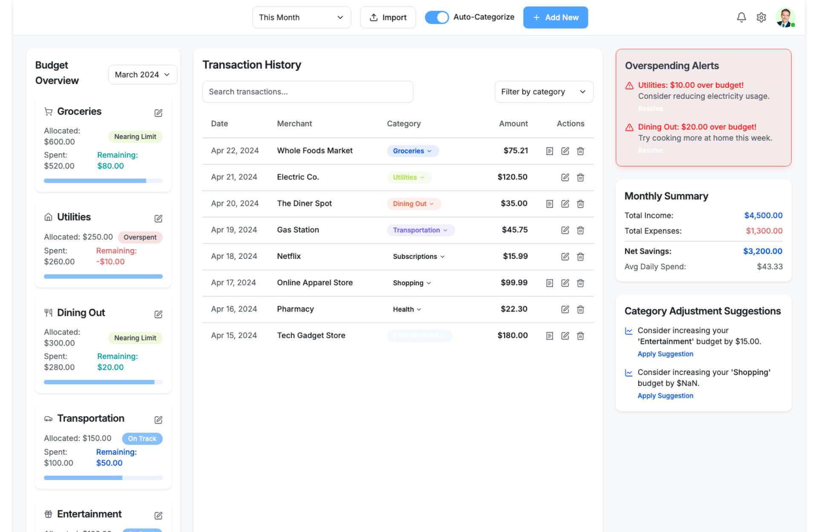Open the This Month period dropdown
This screenshot has height=532, width=818.
point(301,17)
